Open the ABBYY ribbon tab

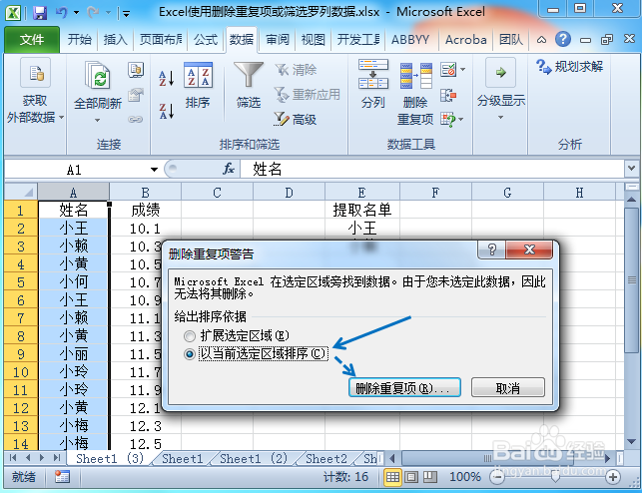pyautogui.click(x=410, y=40)
